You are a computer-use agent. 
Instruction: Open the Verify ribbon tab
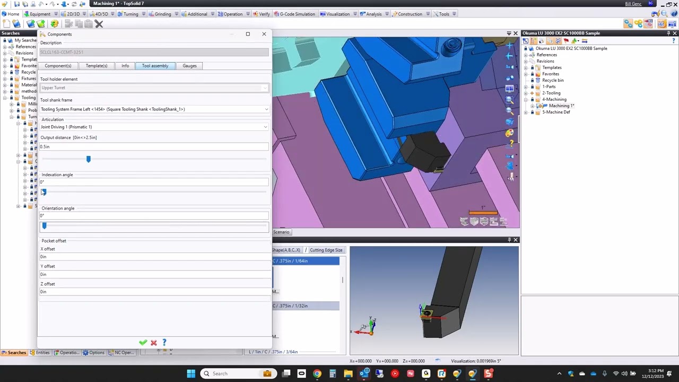[262, 14]
